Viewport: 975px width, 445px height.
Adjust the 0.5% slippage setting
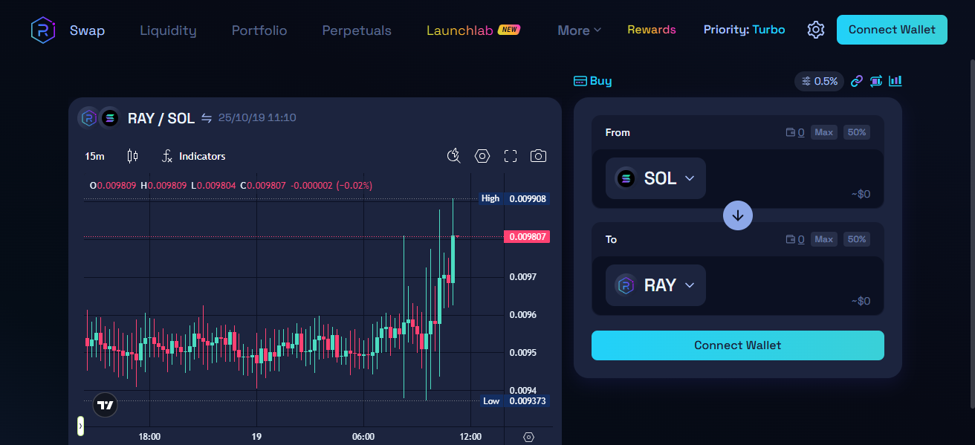point(820,81)
